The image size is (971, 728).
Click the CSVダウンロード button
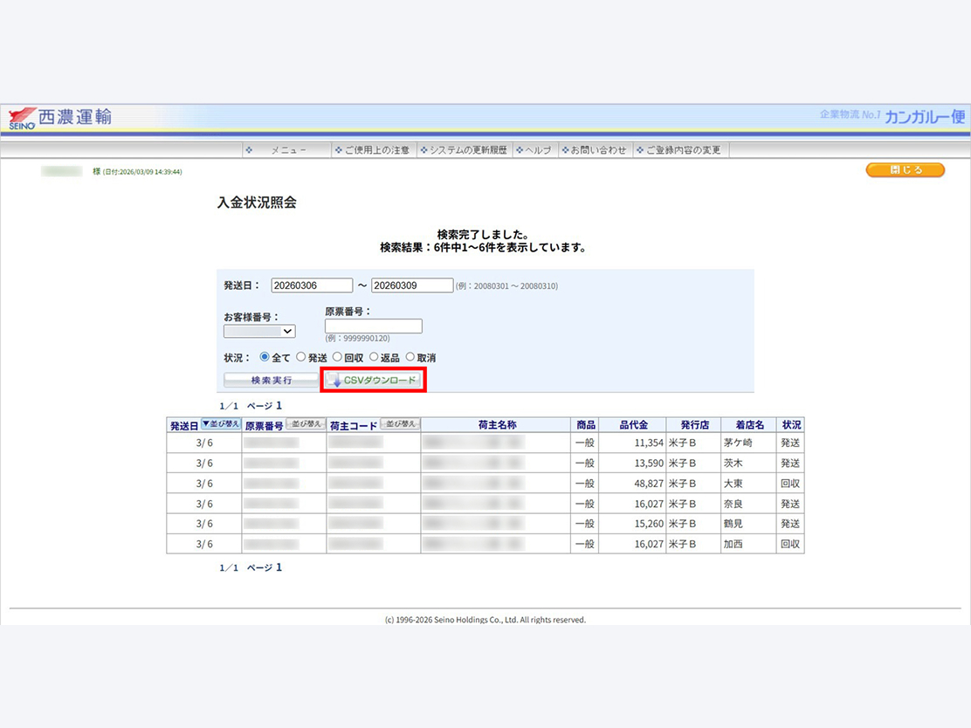click(x=374, y=380)
